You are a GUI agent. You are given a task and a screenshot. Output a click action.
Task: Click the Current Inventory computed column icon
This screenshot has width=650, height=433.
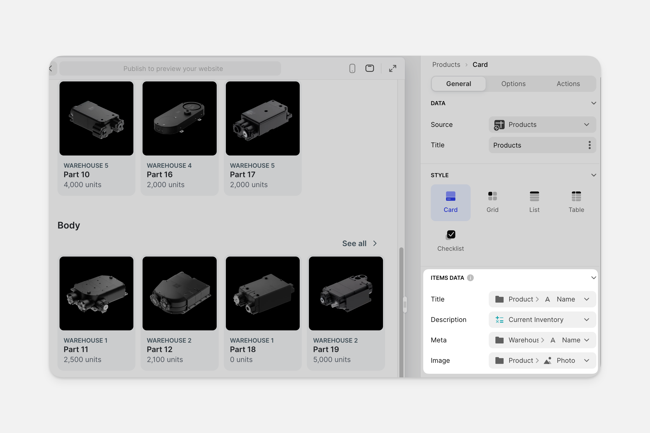coord(500,320)
